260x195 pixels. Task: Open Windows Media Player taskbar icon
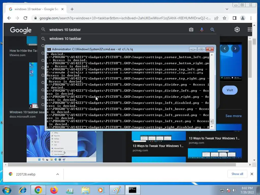[x=101, y=190]
